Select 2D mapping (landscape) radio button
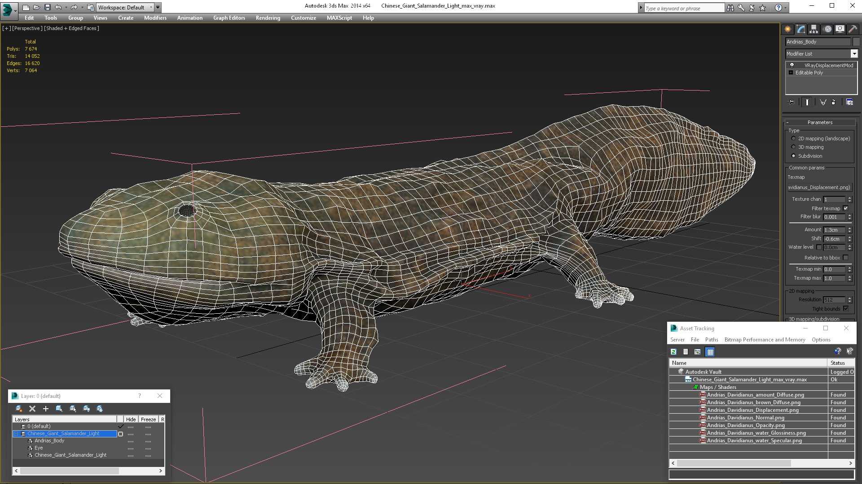This screenshot has height=484, width=862. (x=793, y=138)
